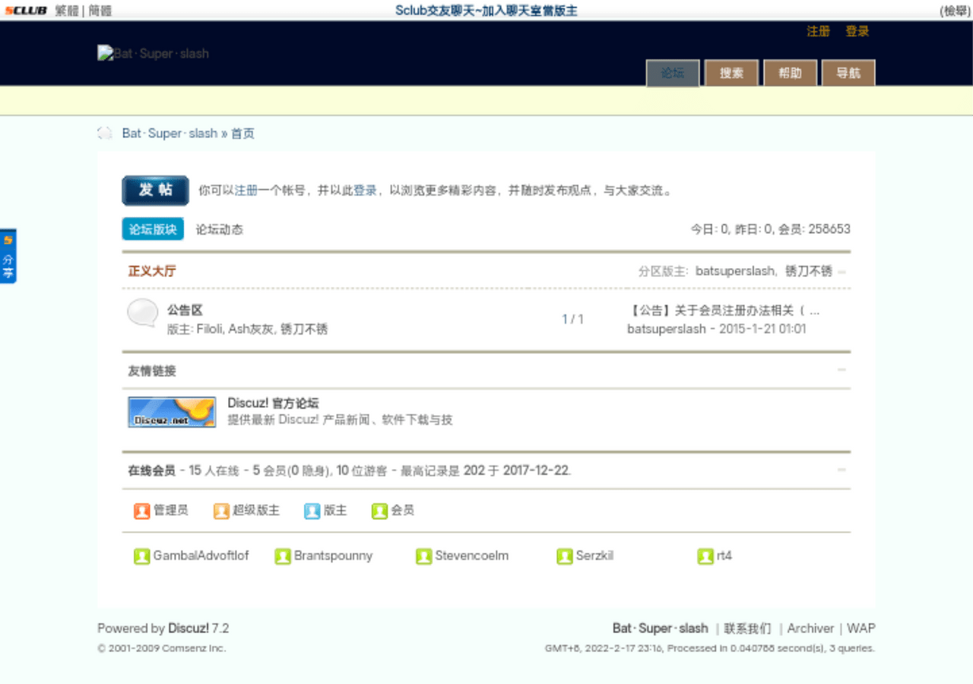
Task: Collapse the 在线会员 section
Action: [x=841, y=470]
